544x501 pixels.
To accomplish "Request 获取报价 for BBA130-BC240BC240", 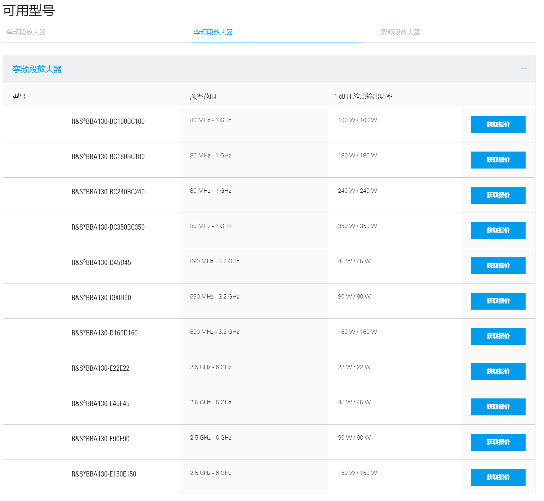I will point(498,195).
